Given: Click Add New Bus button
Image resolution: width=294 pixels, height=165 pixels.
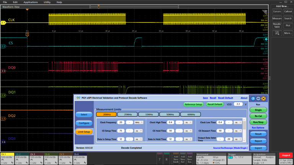Looking at the screenshot, I should (x=189, y=159).
